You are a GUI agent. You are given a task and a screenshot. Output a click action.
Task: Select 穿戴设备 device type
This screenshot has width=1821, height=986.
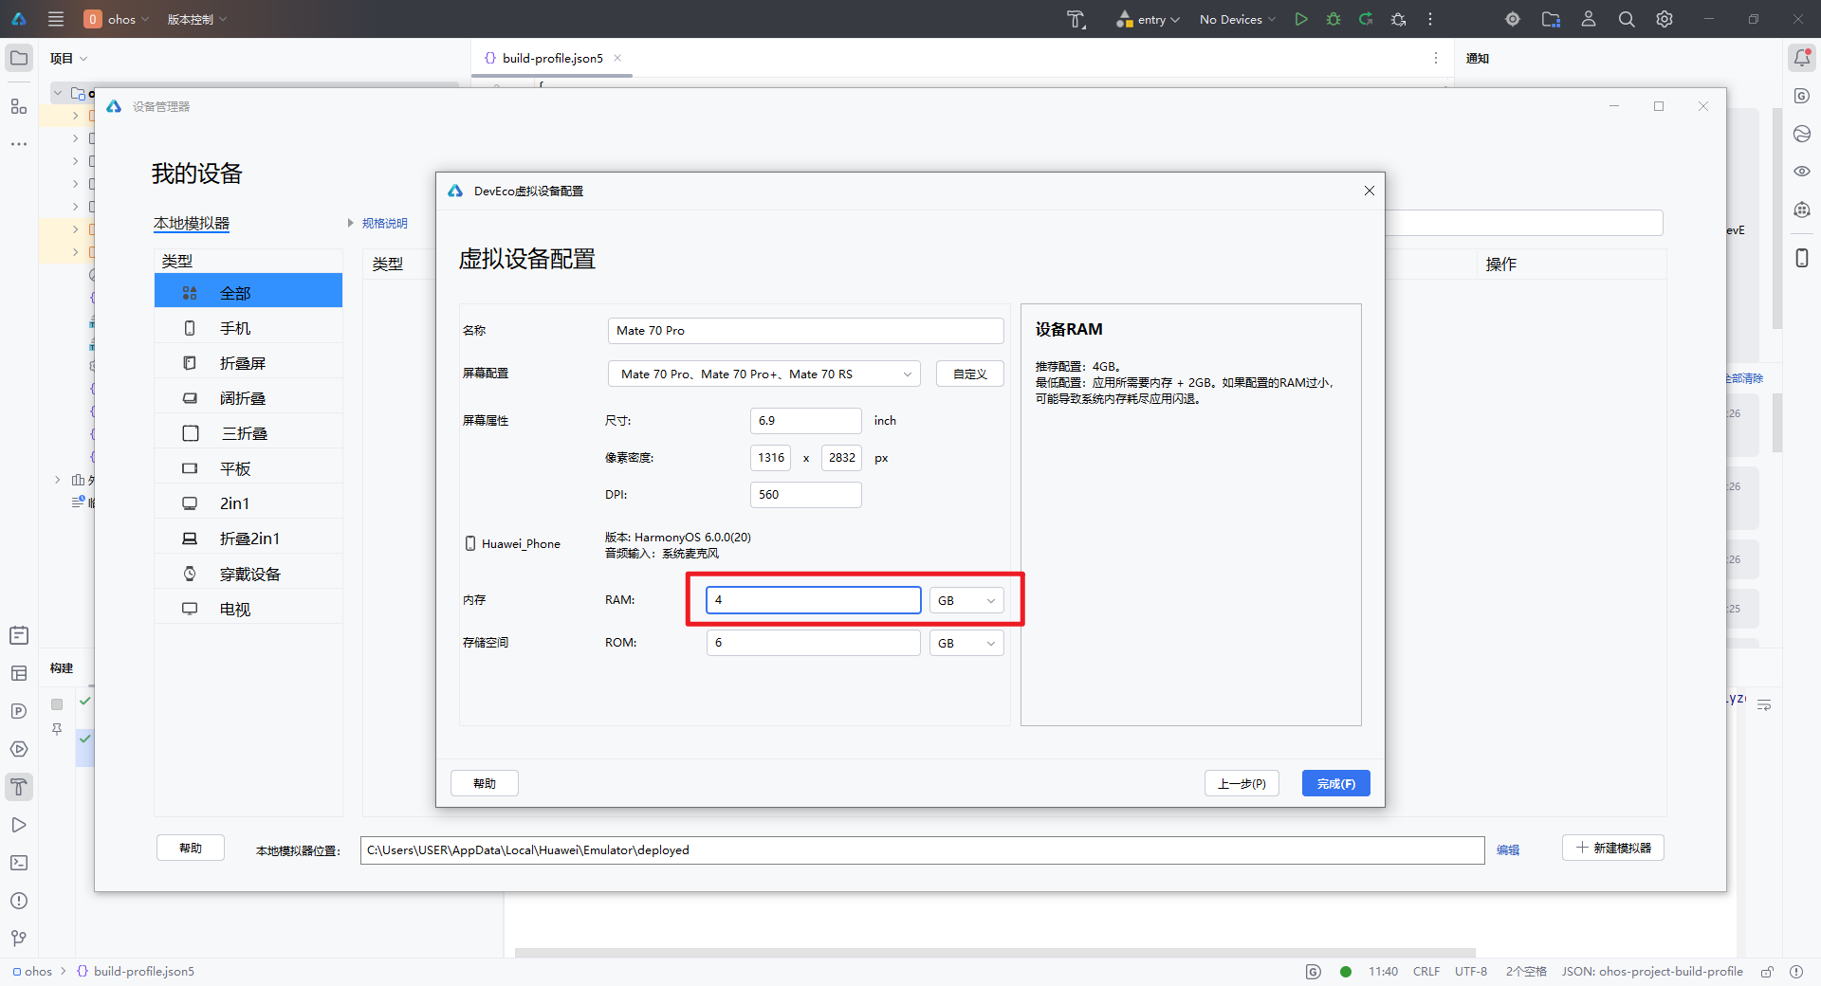click(248, 574)
